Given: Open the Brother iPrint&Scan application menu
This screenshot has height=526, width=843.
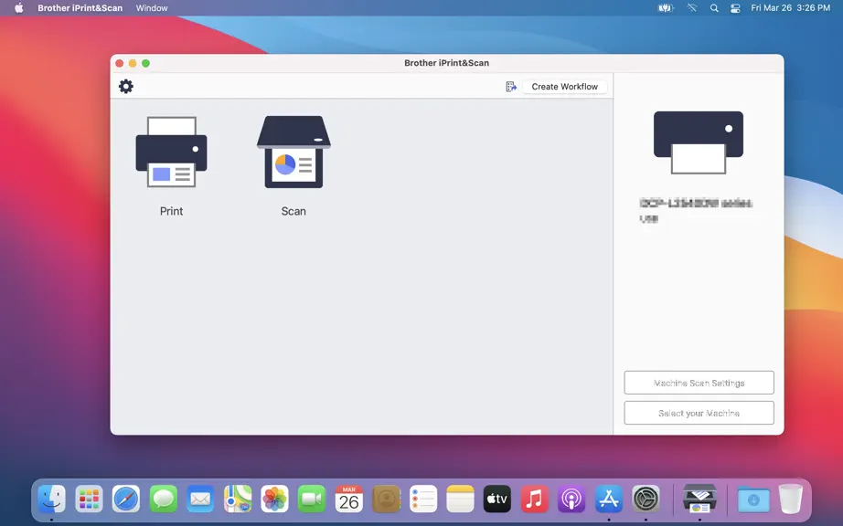Looking at the screenshot, I should pos(80,8).
